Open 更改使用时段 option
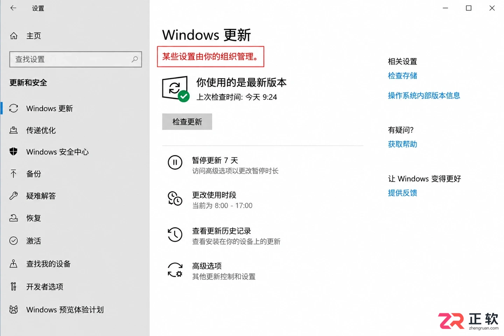Screen dimensions: 504x336 click(x=214, y=195)
